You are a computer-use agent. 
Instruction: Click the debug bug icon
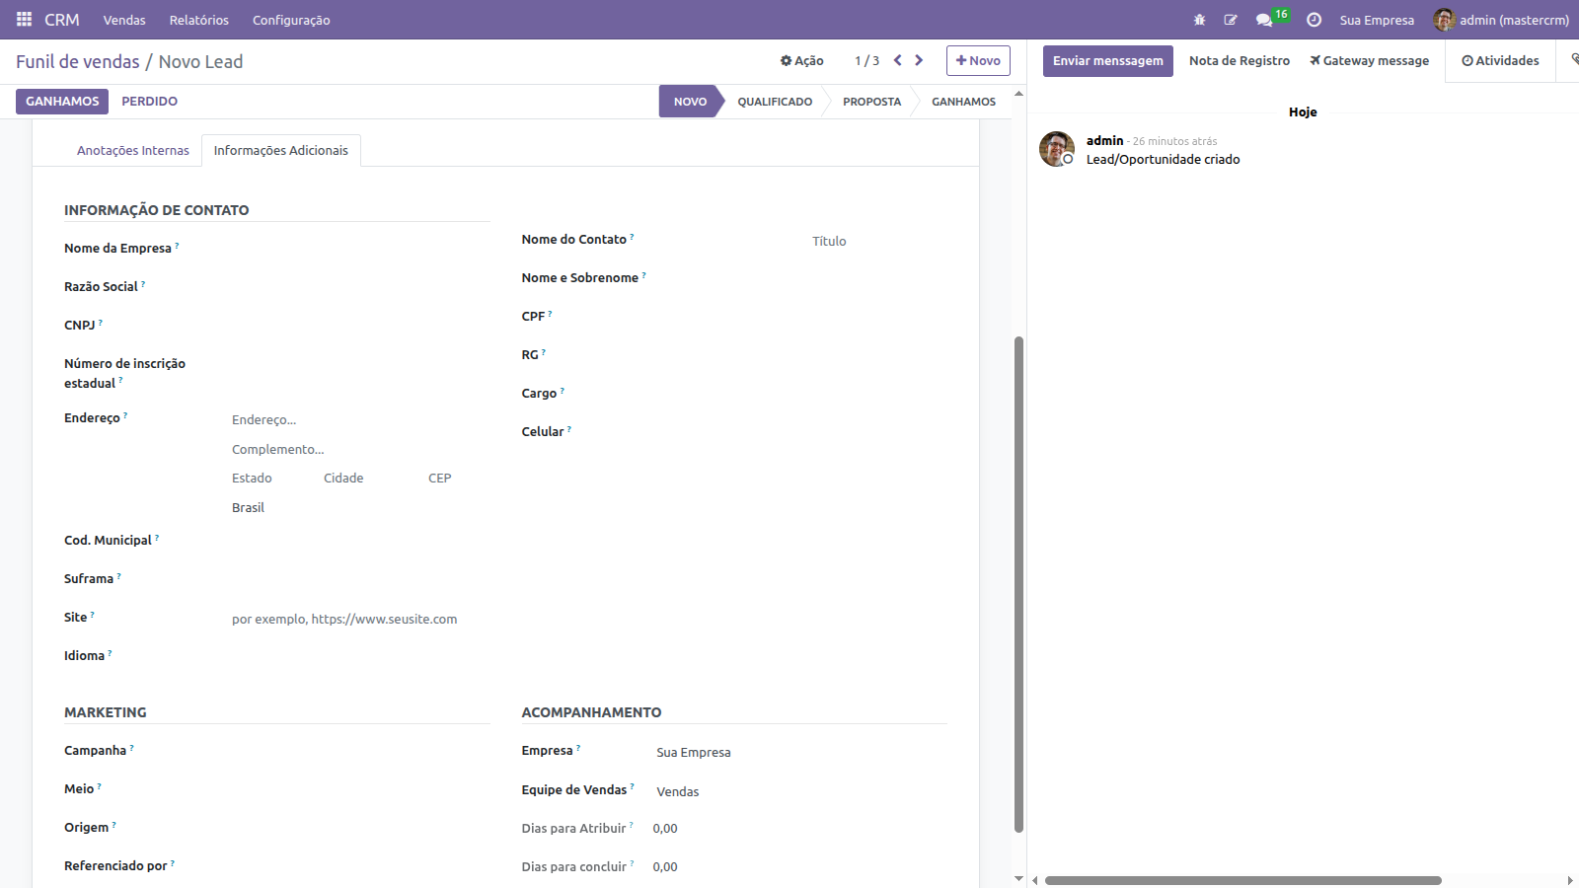[1199, 20]
